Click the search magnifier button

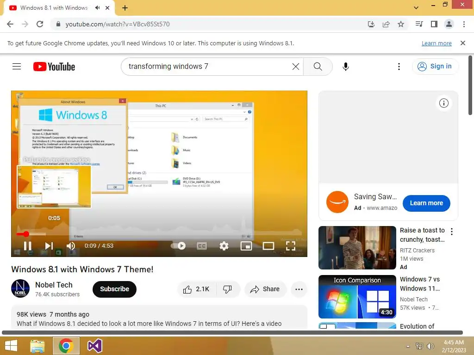pos(318,67)
